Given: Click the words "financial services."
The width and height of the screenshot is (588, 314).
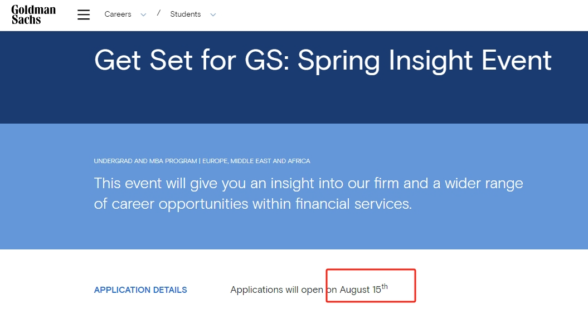Looking at the screenshot, I should click(x=353, y=204).
